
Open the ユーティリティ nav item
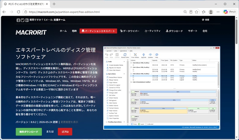[152, 31]
